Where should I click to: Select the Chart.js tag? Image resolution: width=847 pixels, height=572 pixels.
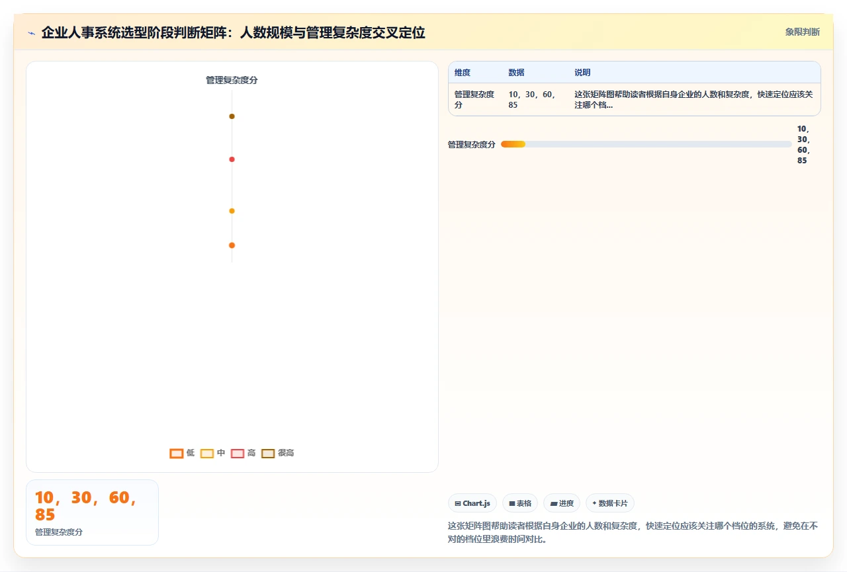tap(472, 503)
